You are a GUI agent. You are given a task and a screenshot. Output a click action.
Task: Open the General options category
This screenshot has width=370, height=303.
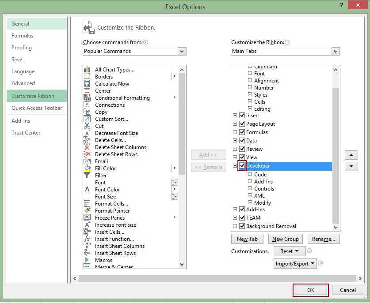pos(37,23)
